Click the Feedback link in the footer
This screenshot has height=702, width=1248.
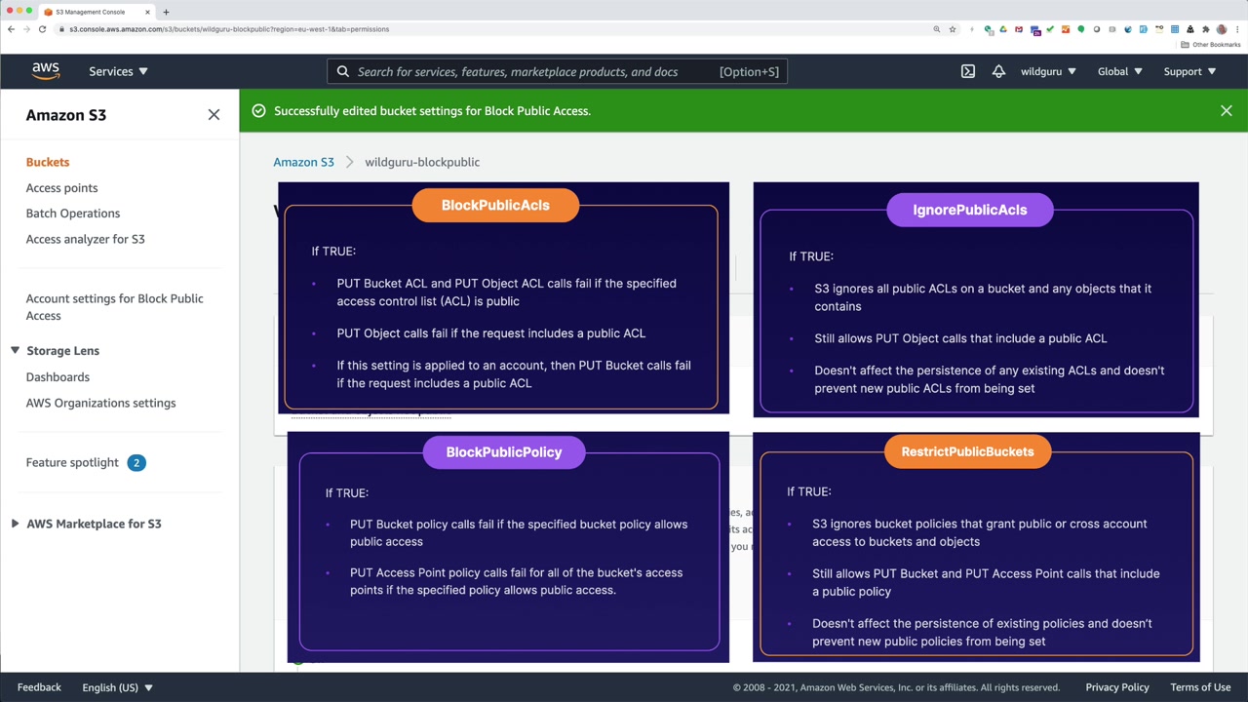[x=39, y=687]
